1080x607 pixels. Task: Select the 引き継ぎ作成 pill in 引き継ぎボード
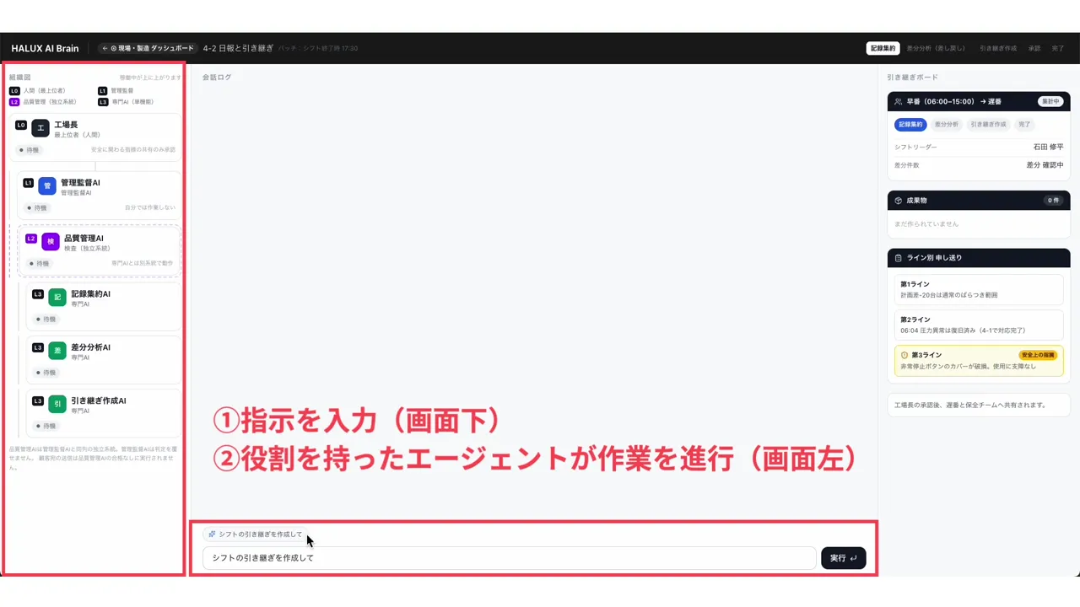click(x=987, y=125)
